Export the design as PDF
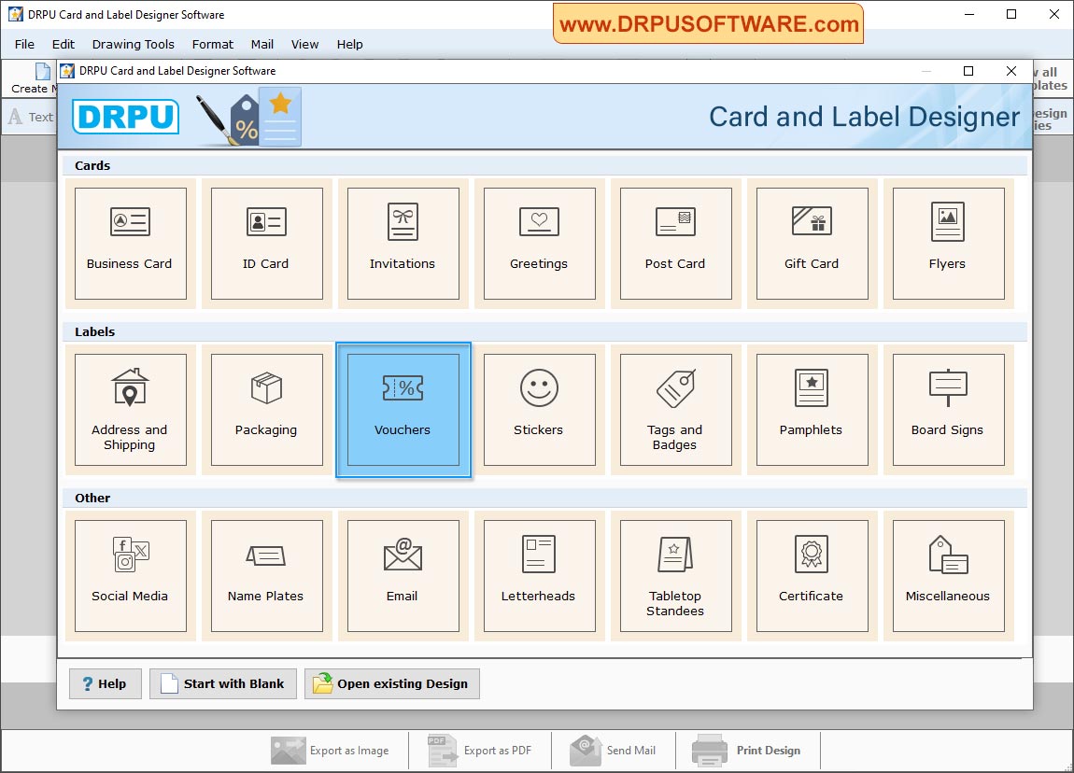The width and height of the screenshot is (1074, 773). (x=479, y=750)
